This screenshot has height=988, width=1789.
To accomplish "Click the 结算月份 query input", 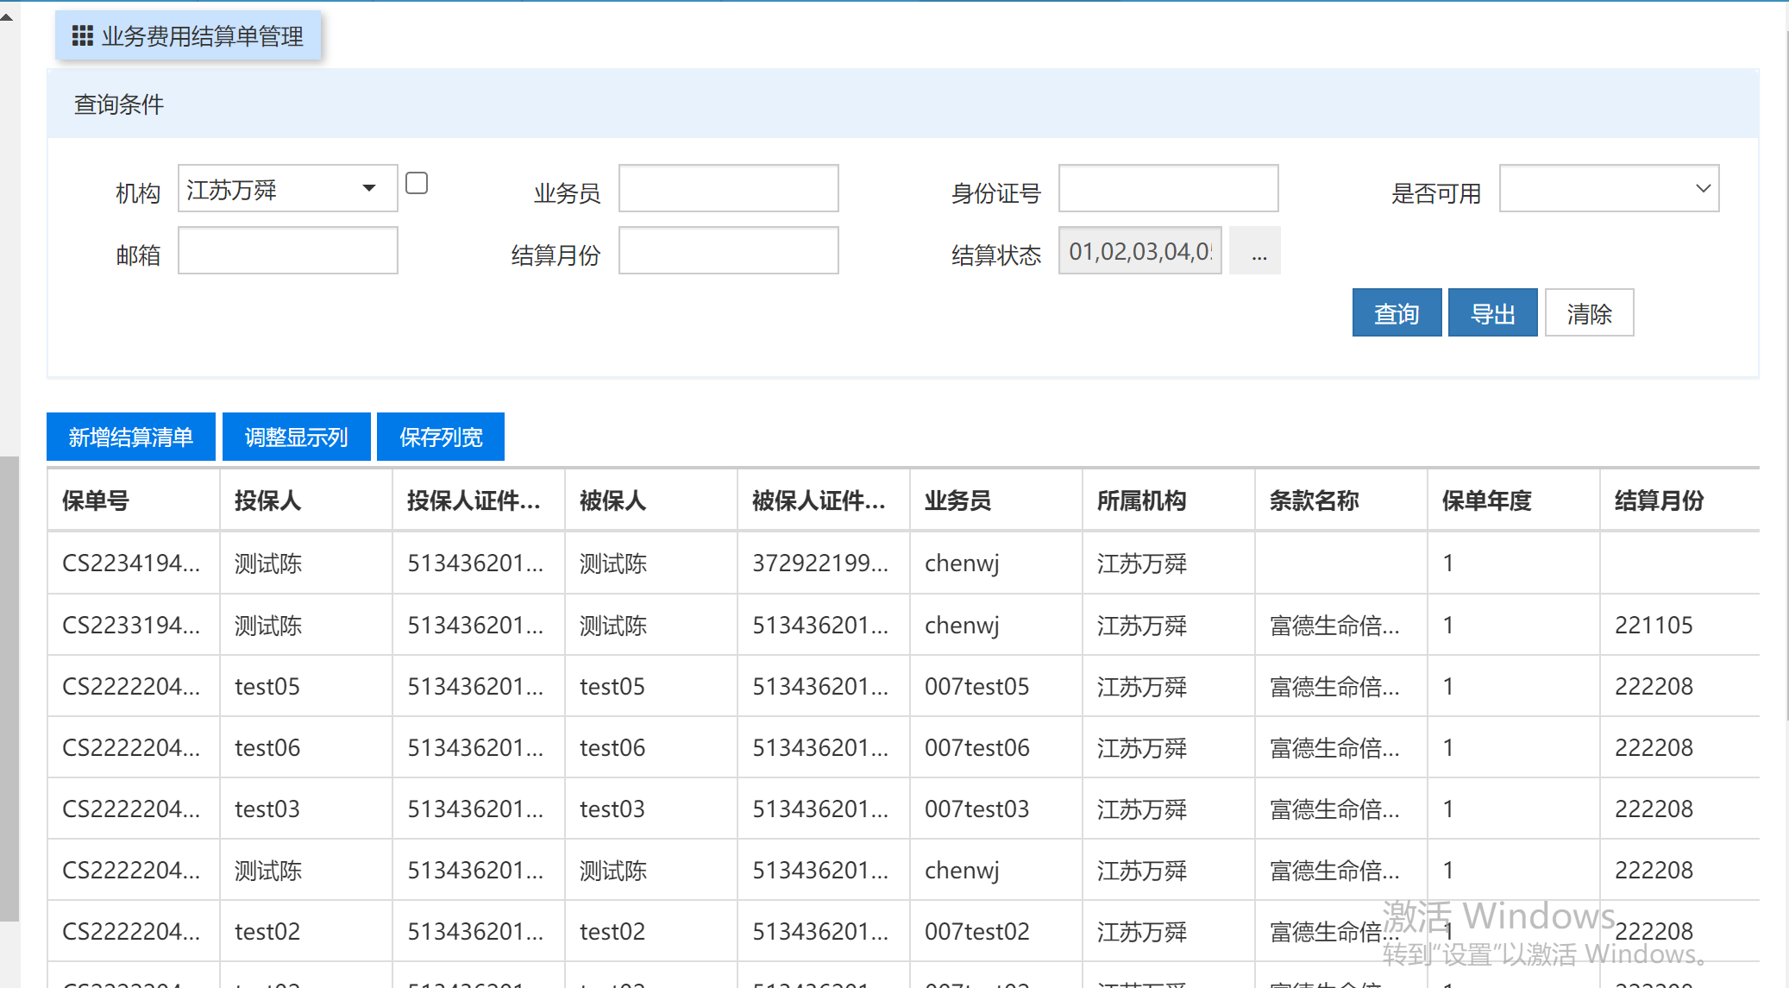I will tap(728, 251).
